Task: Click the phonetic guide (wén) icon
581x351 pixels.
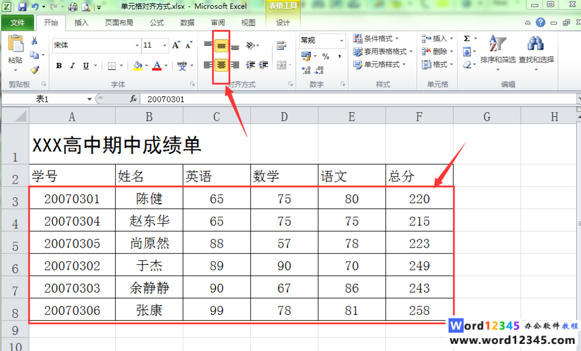Action: coord(182,66)
